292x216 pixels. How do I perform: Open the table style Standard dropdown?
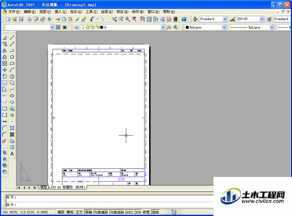click(281, 19)
